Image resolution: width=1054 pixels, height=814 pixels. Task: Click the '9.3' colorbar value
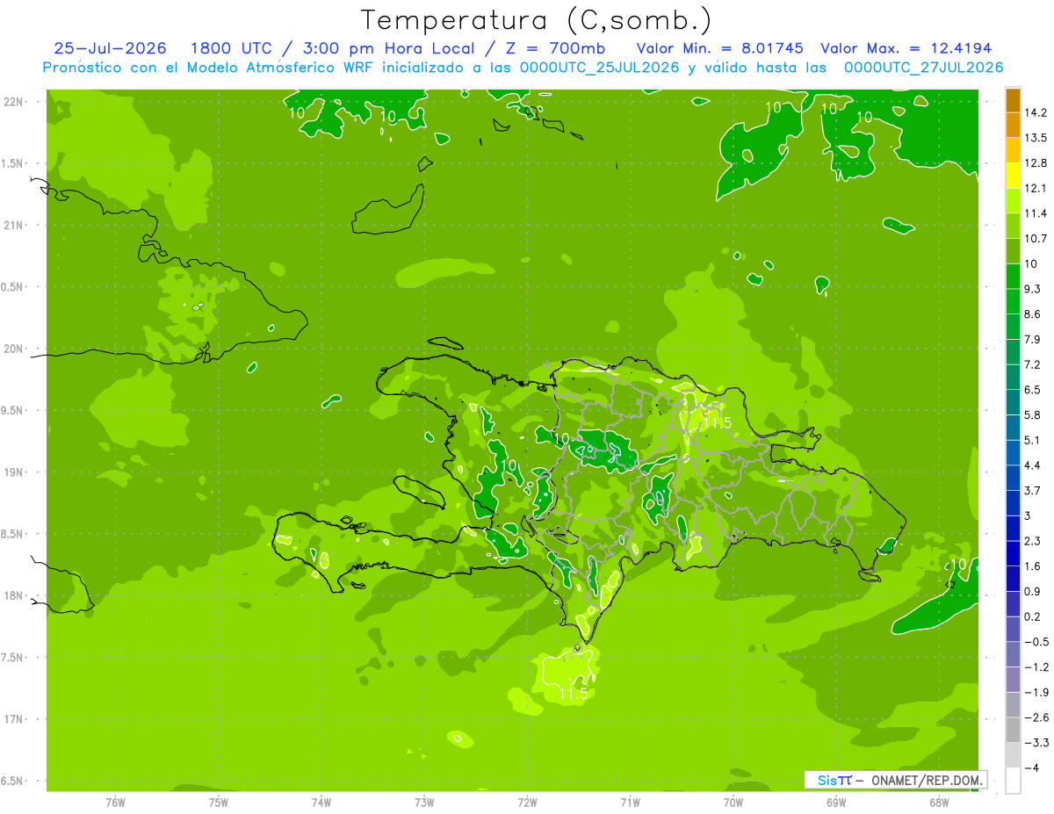click(x=1034, y=289)
